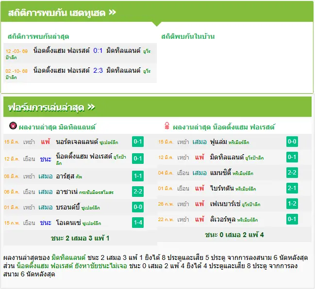The image size is (315, 289).
Task: Click opponent name บรอนด์บี้
Action: pos(67,207)
